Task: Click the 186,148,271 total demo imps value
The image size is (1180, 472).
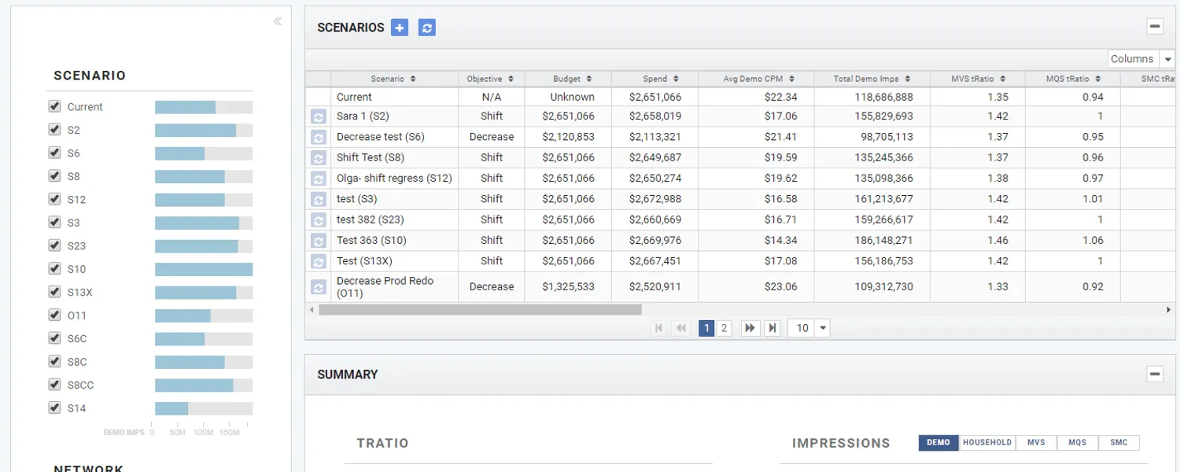Action: tap(883, 240)
